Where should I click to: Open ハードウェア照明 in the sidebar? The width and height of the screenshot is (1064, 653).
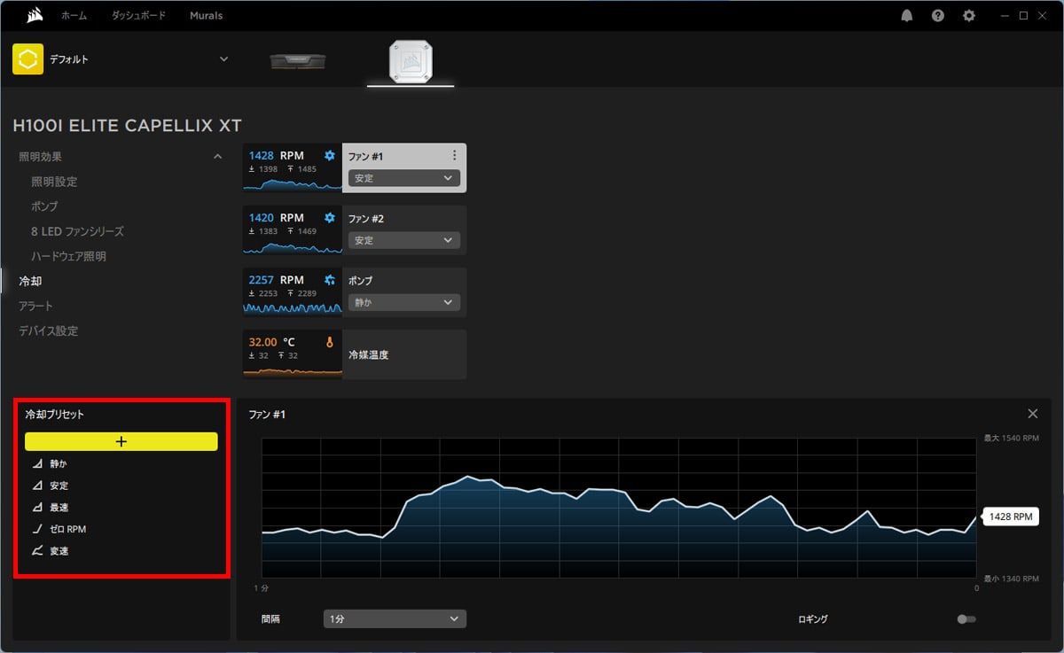tap(68, 256)
